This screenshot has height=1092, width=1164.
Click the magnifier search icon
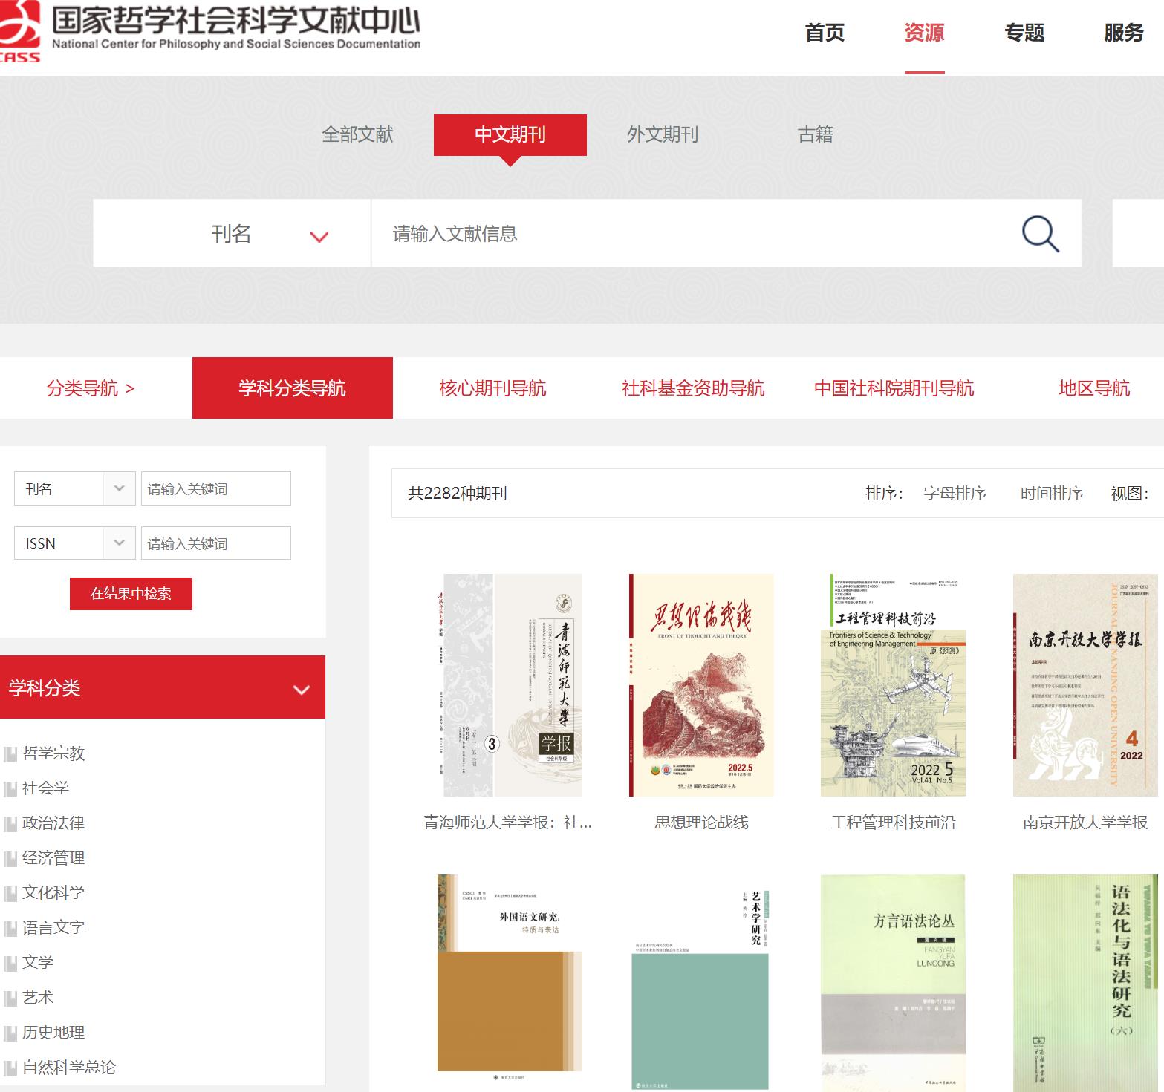[x=1040, y=233]
